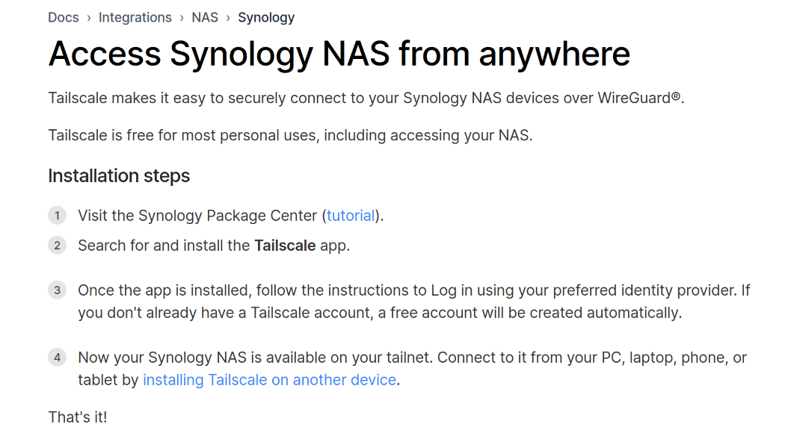Click the chevron between Integrations and NAS
This screenshot has width=800, height=439.
(x=182, y=17)
